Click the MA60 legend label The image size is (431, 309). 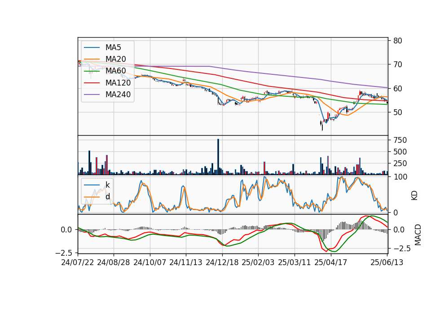115,71
